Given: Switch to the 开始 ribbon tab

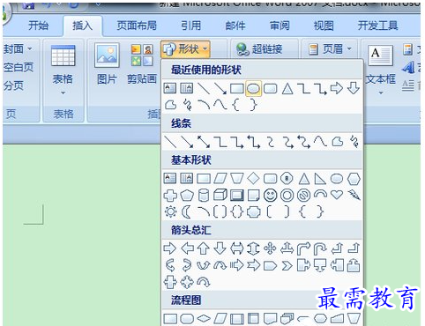Looking at the screenshot, I should [38, 26].
